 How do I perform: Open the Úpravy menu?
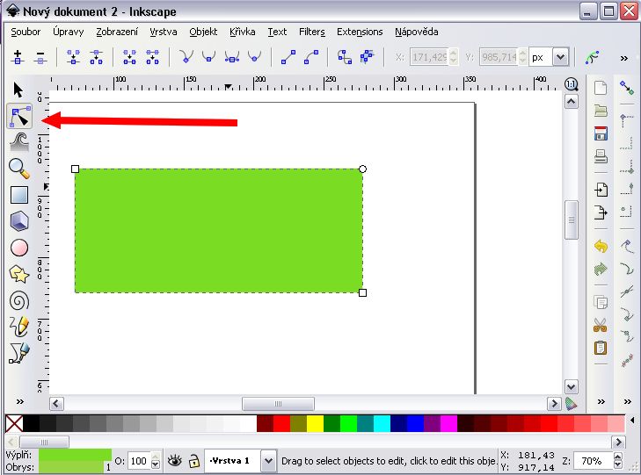[x=69, y=32]
